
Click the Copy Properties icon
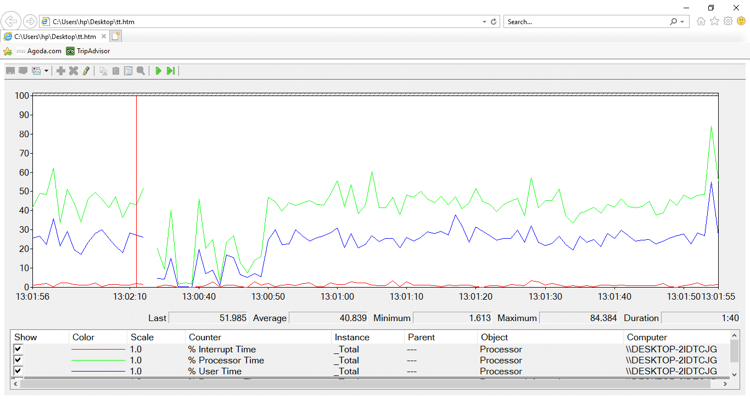coord(103,71)
